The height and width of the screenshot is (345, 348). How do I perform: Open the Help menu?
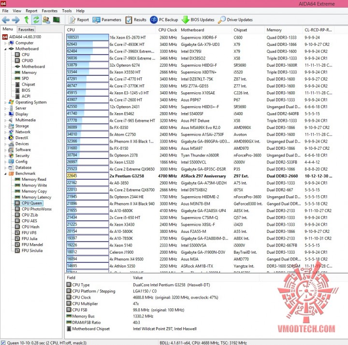click(80, 11)
